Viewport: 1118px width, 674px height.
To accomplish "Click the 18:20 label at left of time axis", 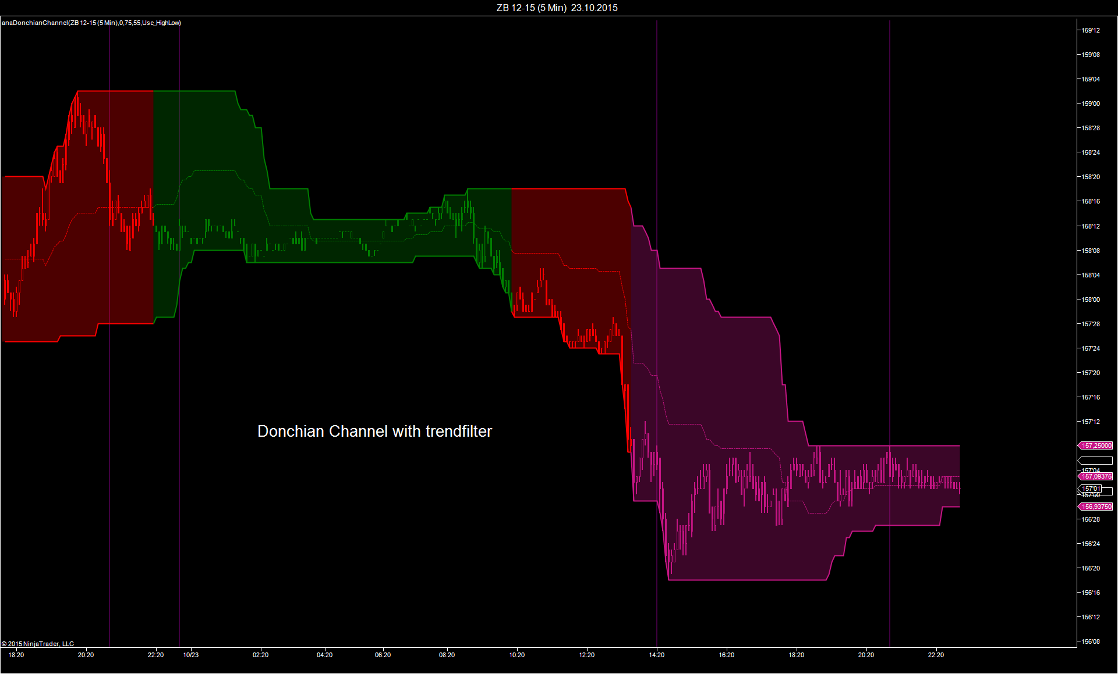I will tap(16, 655).
